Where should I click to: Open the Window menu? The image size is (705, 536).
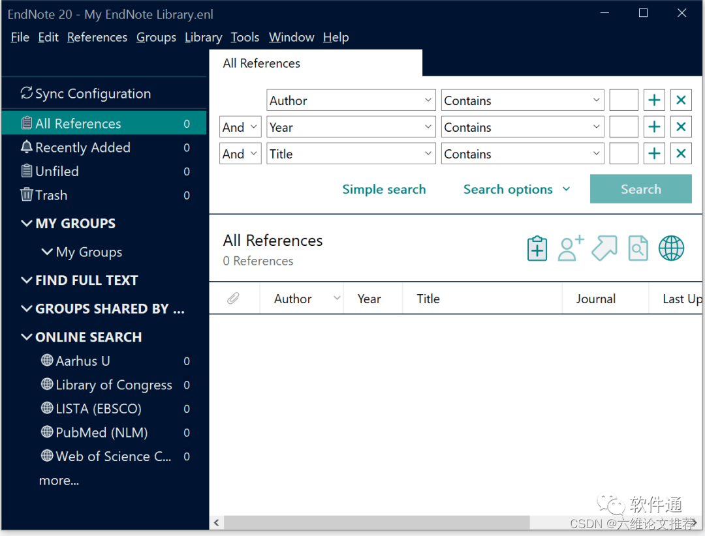coord(291,37)
